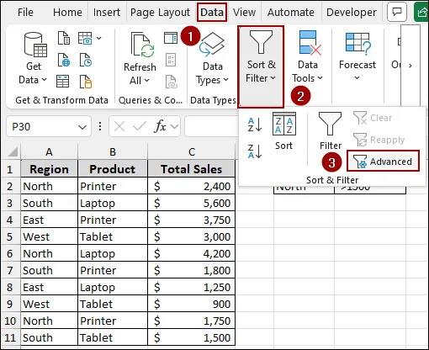Viewport: 429px width, 350px height.
Task: Switch to the View tab
Action: (x=244, y=13)
